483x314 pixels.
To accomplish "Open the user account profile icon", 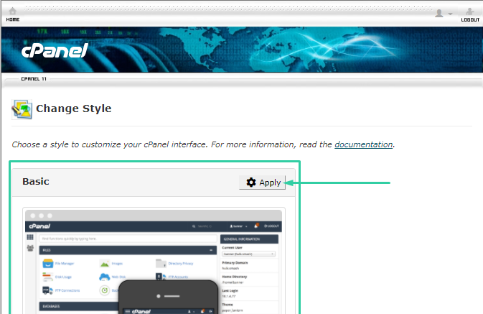I will [x=439, y=13].
